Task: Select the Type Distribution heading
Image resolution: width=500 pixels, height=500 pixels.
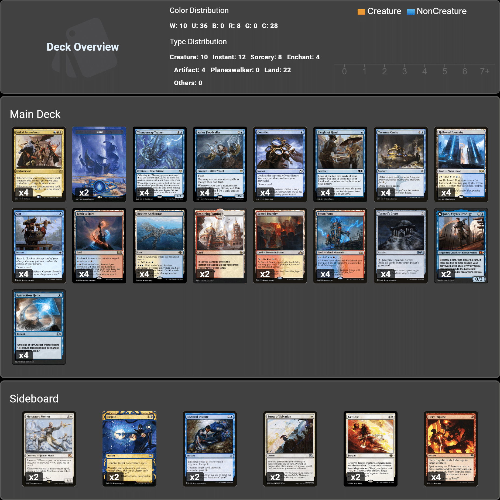Action: [198, 42]
